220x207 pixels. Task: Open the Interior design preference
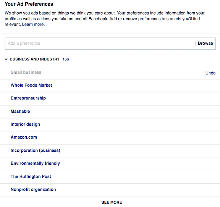25,124
